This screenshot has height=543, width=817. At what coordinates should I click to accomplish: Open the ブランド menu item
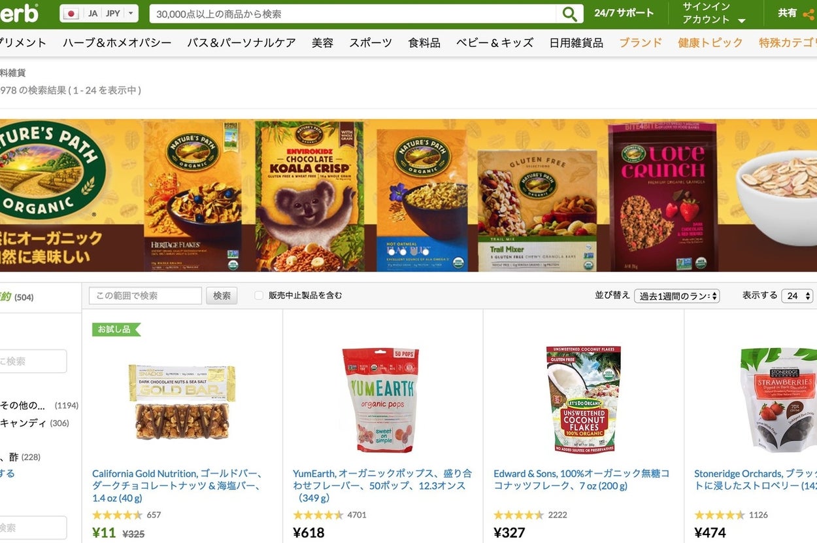pos(641,43)
